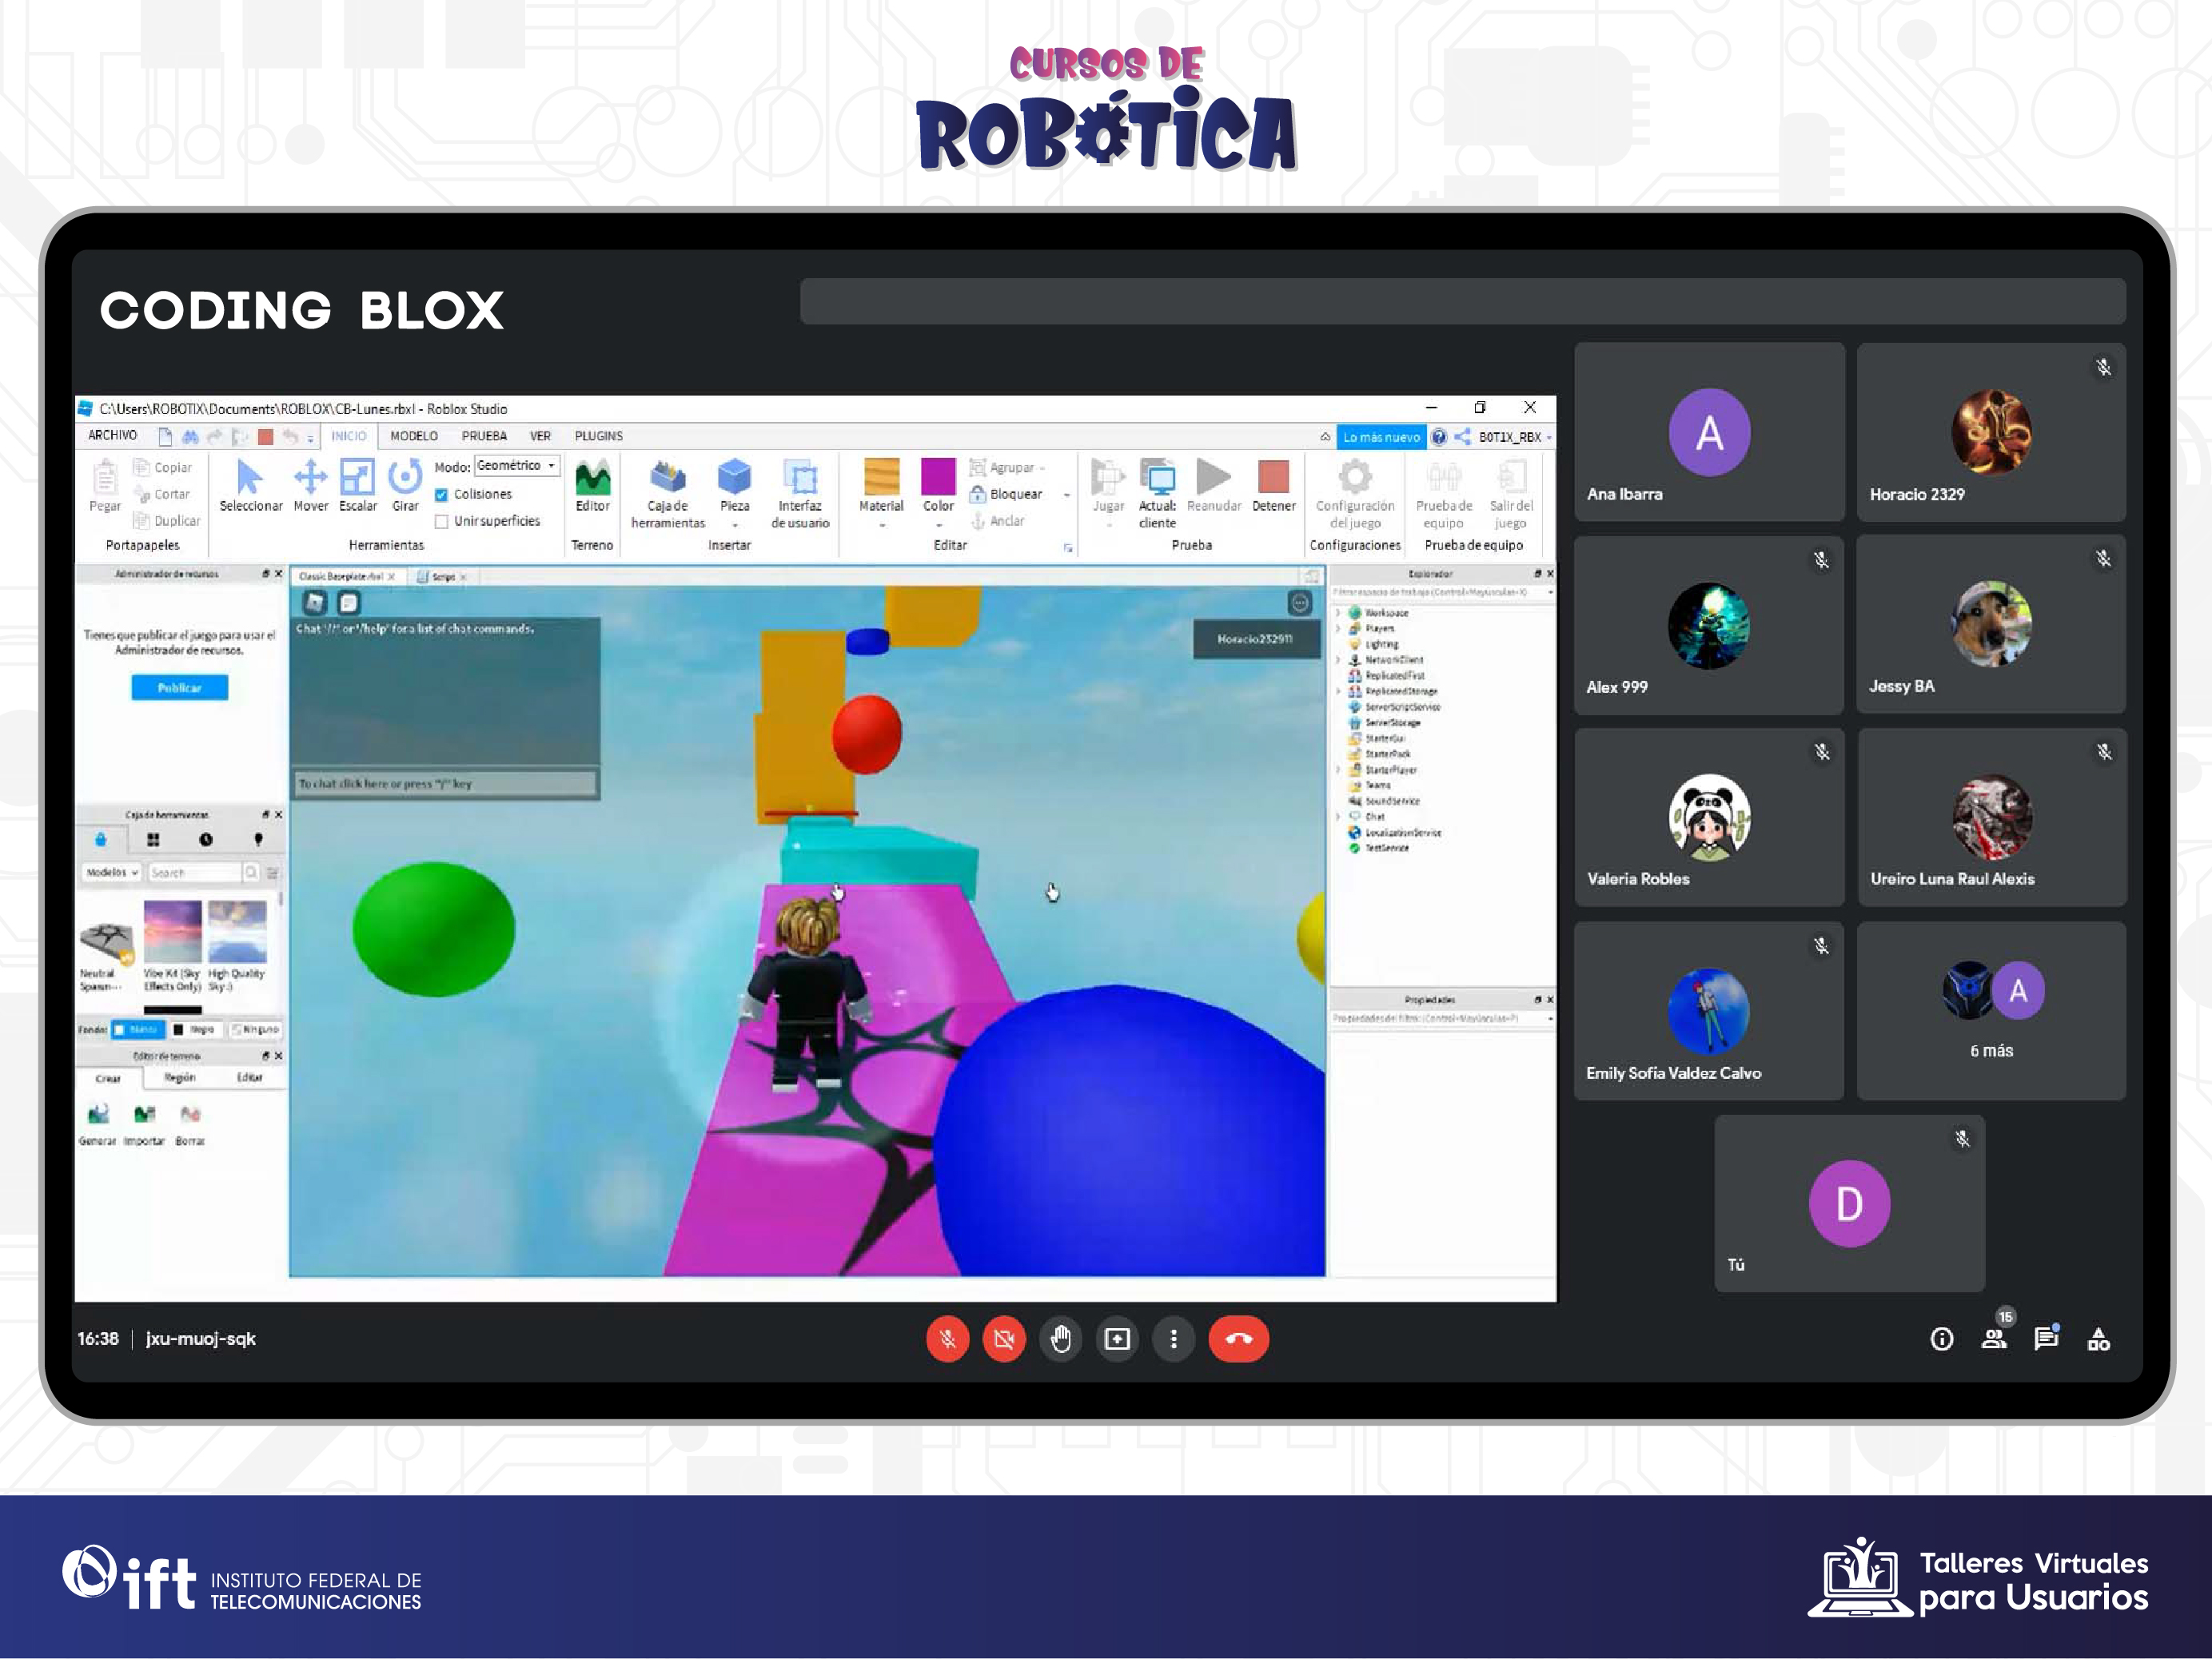Screen dimensions: 2212x1659
Task: Click Generar terrain icon
Action: (x=98, y=1113)
